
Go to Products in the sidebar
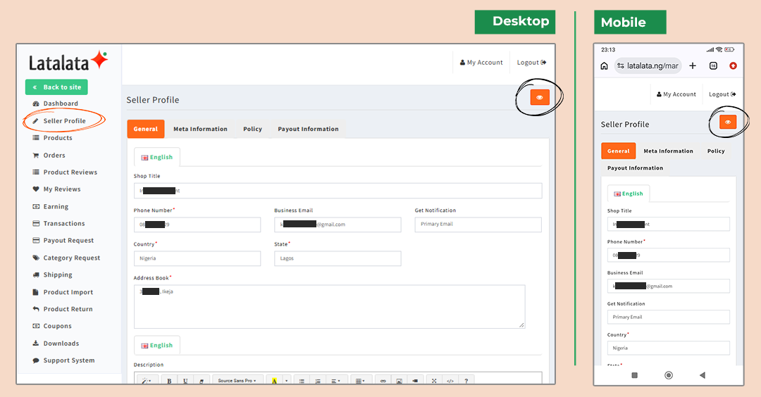(x=52, y=138)
